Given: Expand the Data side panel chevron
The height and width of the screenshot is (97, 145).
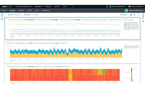Looking at the screenshot, I should (2, 19).
